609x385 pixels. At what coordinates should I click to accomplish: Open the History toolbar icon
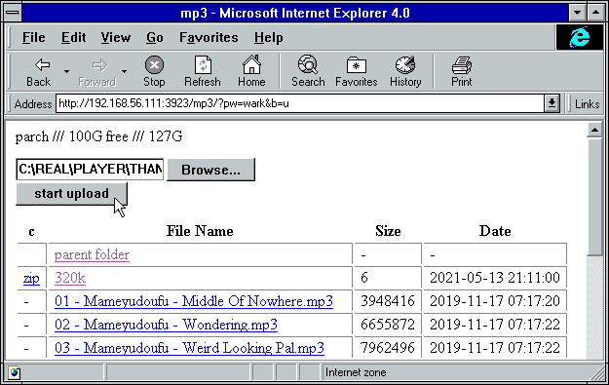(405, 64)
